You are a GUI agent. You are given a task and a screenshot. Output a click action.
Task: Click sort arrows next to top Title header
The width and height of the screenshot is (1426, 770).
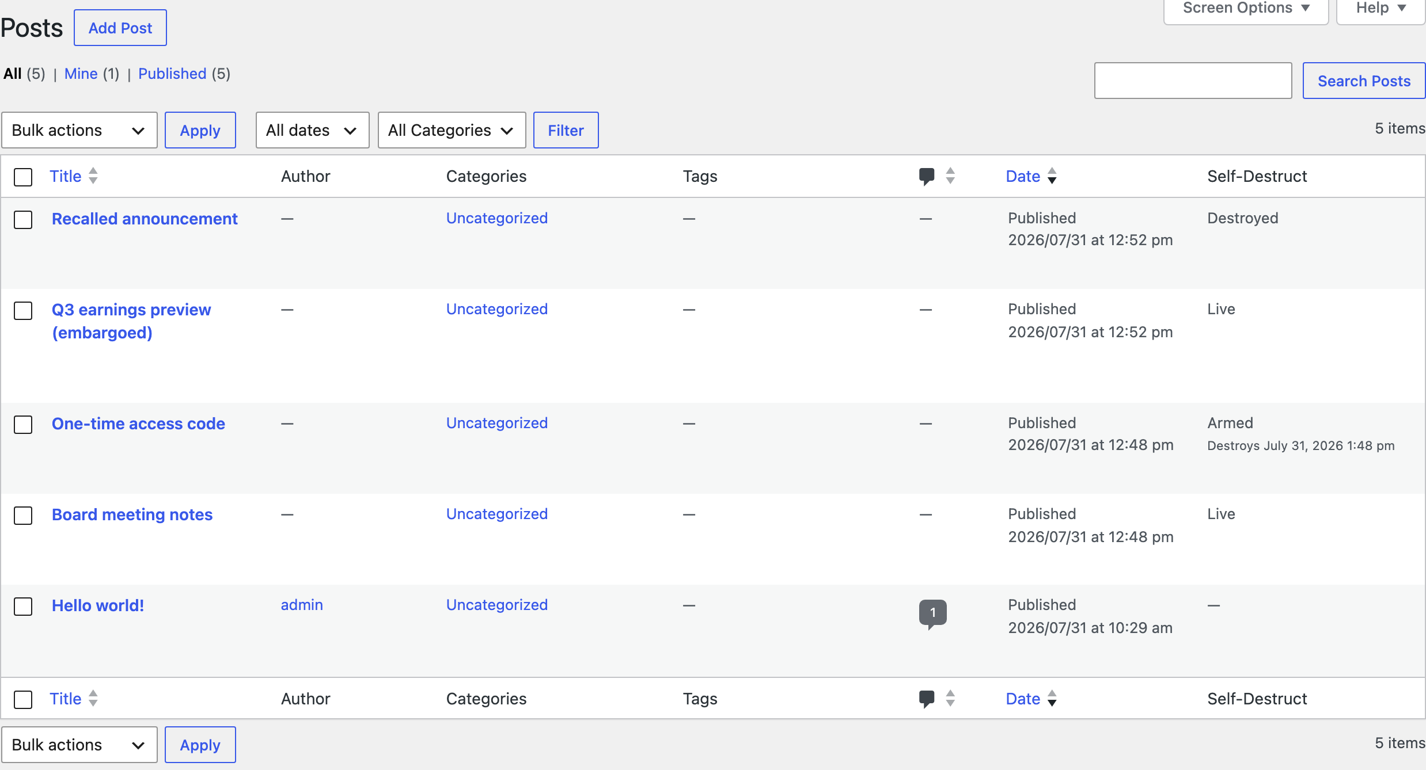click(x=93, y=176)
